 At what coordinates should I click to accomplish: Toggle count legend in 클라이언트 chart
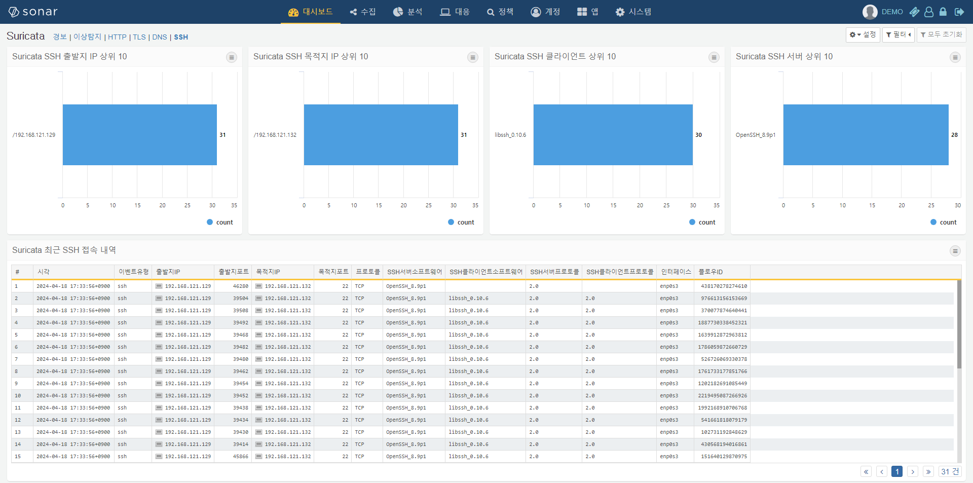pyautogui.click(x=702, y=222)
